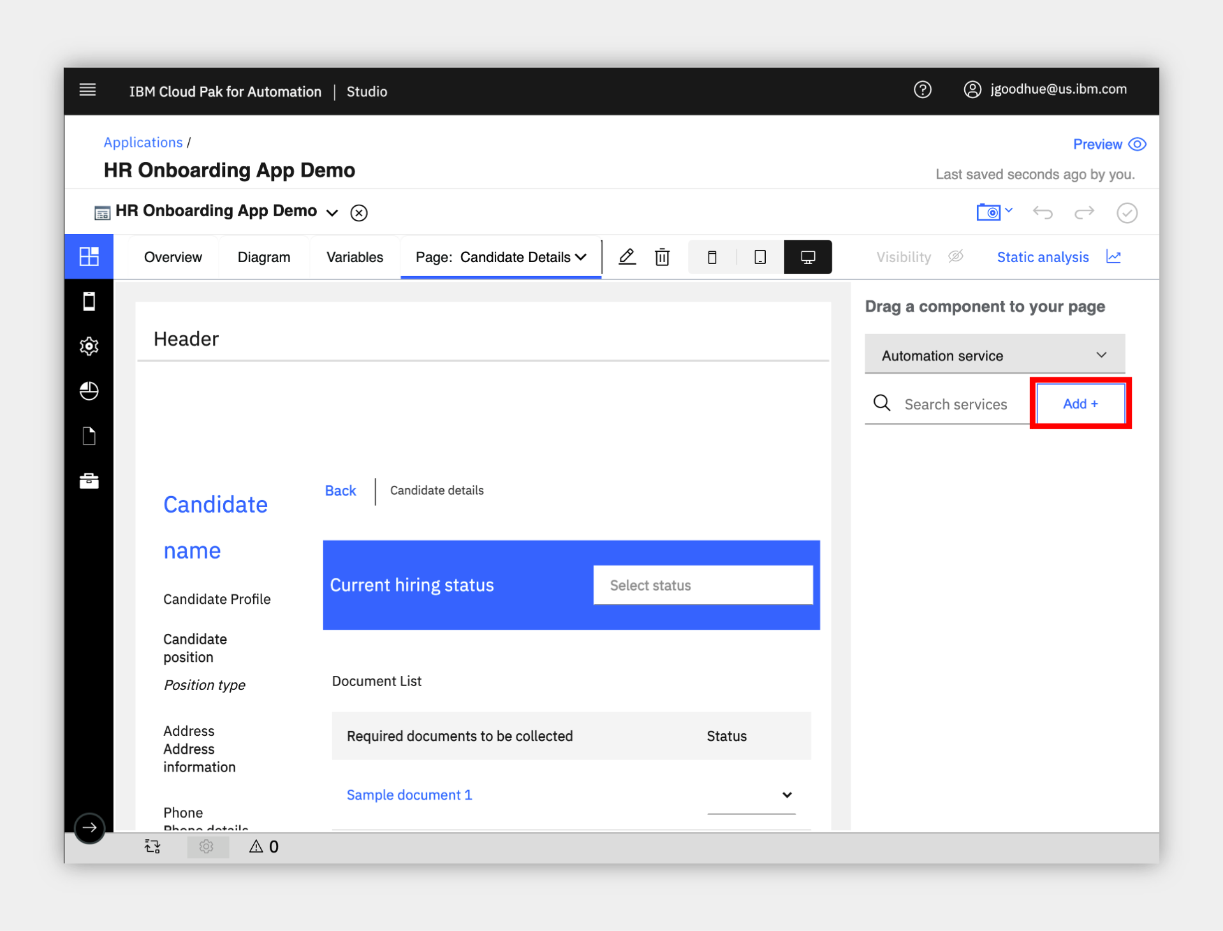This screenshot has width=1223, height=931.
Task: Click the jgoodhue@us.ibm.com account name
Action: tap(1058, 89)
